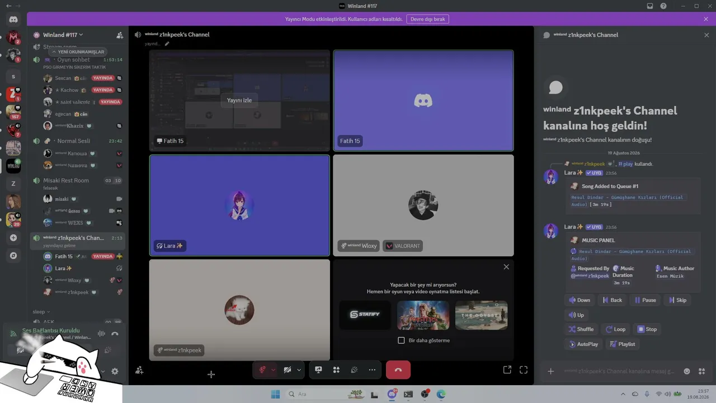
Task: Open song link under Song Added to Queue
Action: point(627,200)
